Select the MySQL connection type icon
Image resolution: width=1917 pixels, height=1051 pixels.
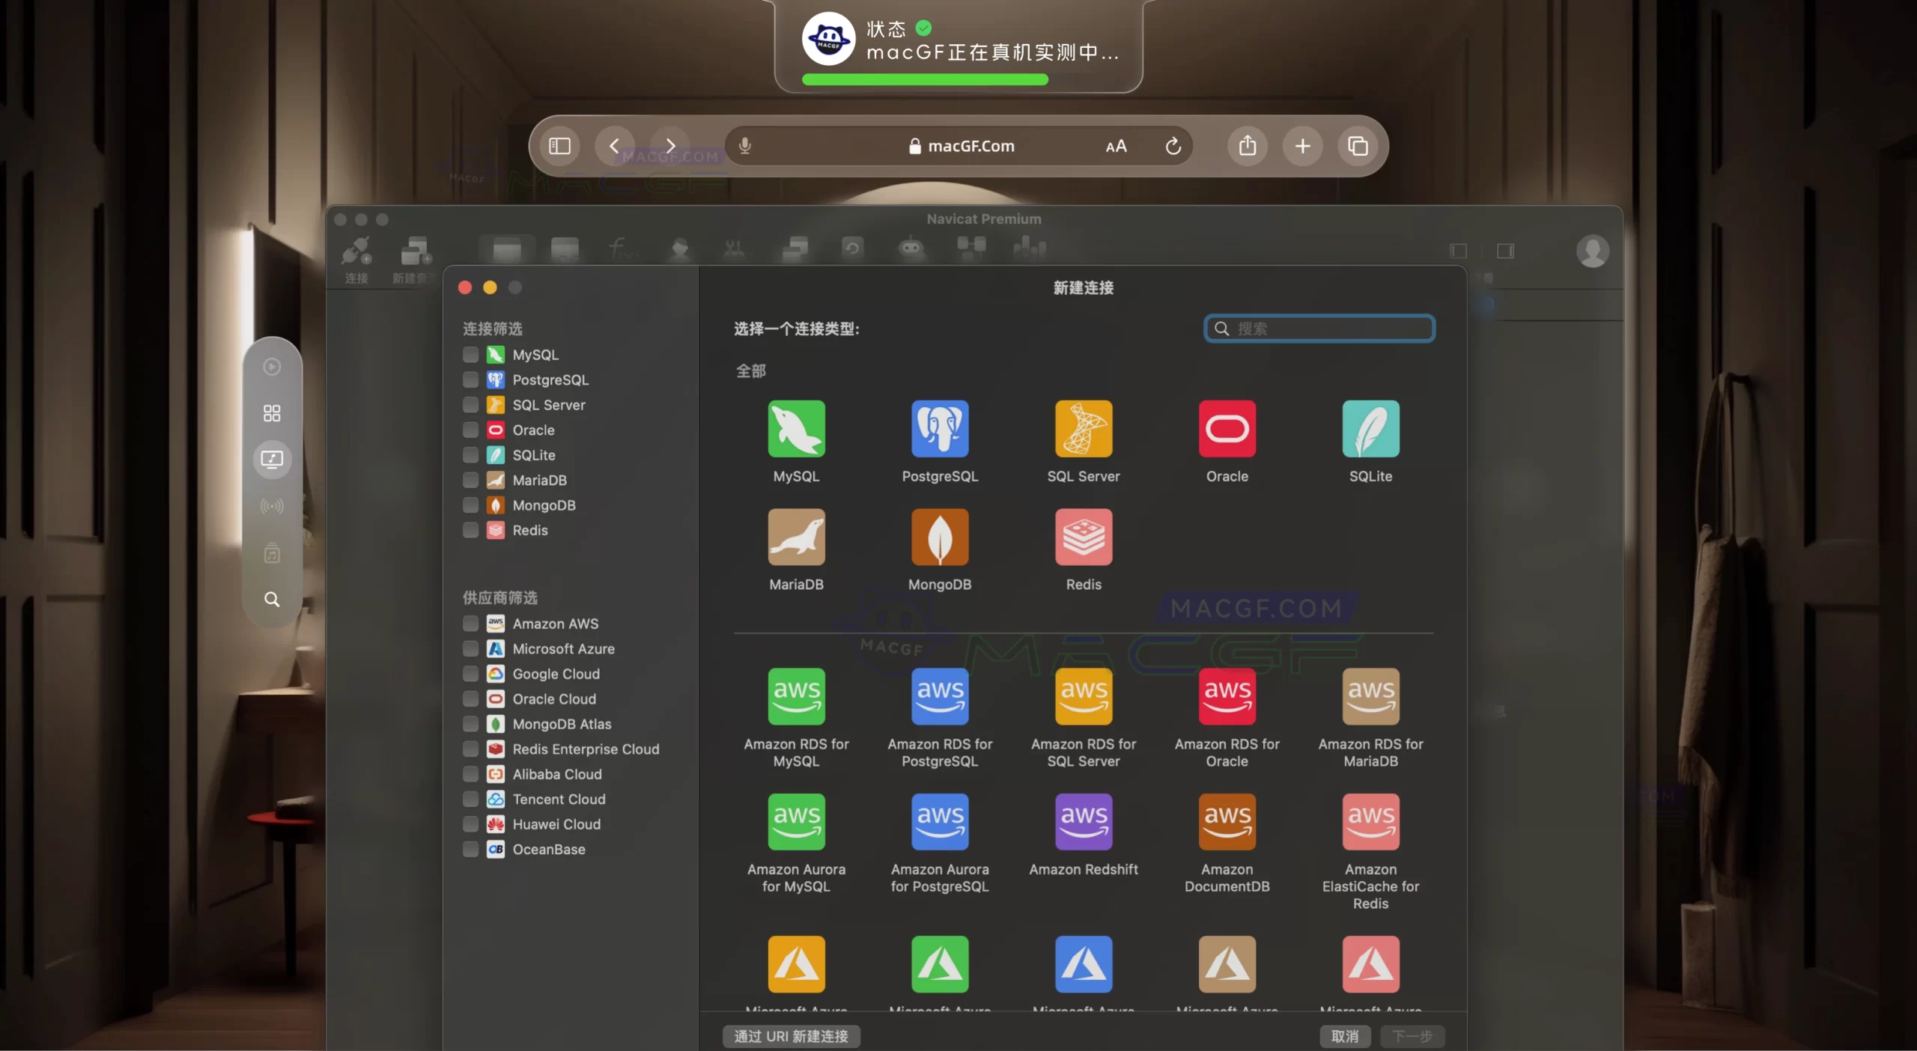click(x=795, y=430)
